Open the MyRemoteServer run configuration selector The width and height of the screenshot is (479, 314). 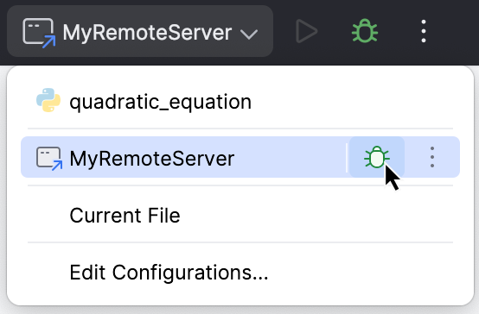[x=140, y=31]
